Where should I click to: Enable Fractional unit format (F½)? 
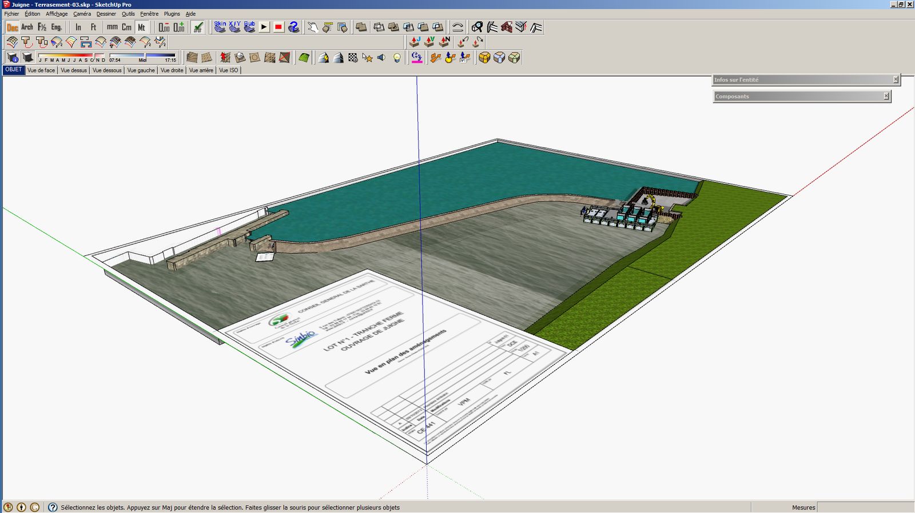point(42,27)
